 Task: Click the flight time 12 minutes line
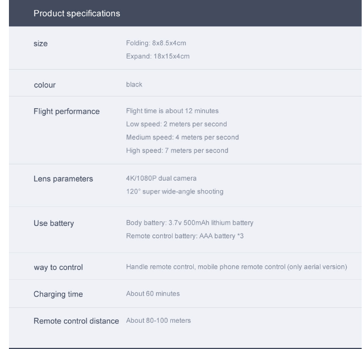(172, 110)
